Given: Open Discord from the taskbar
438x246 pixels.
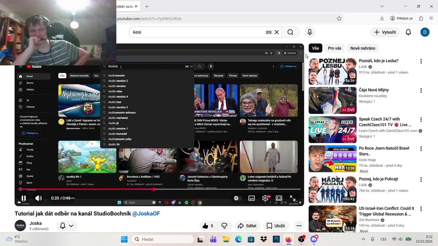Looking at the screenshot, I should [x=314, y=239].
